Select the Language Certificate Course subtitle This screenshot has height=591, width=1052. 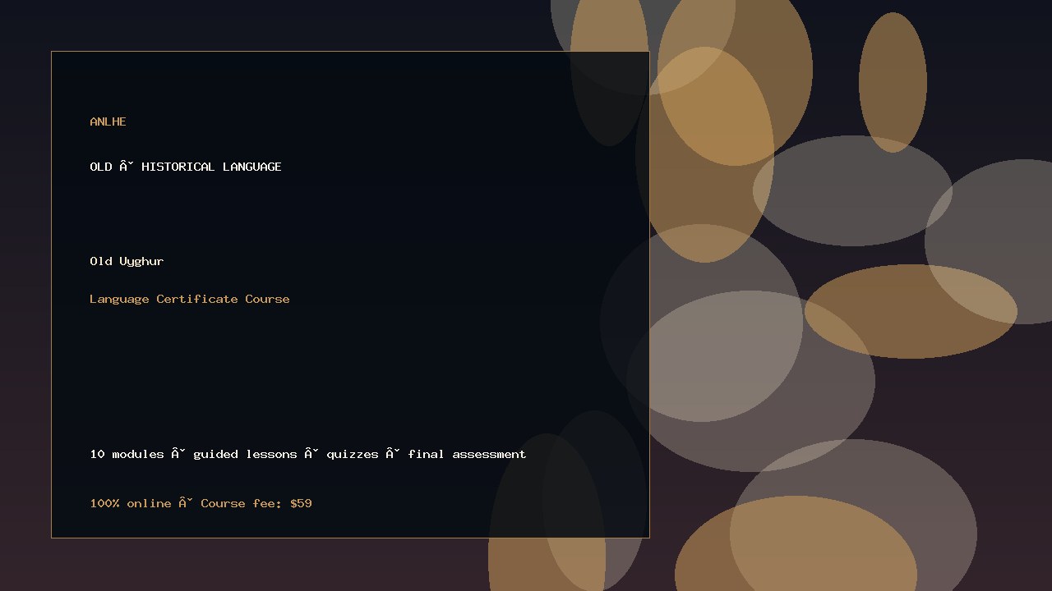pos(190,299)
